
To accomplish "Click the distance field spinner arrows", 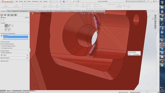I will coord(27,55).
